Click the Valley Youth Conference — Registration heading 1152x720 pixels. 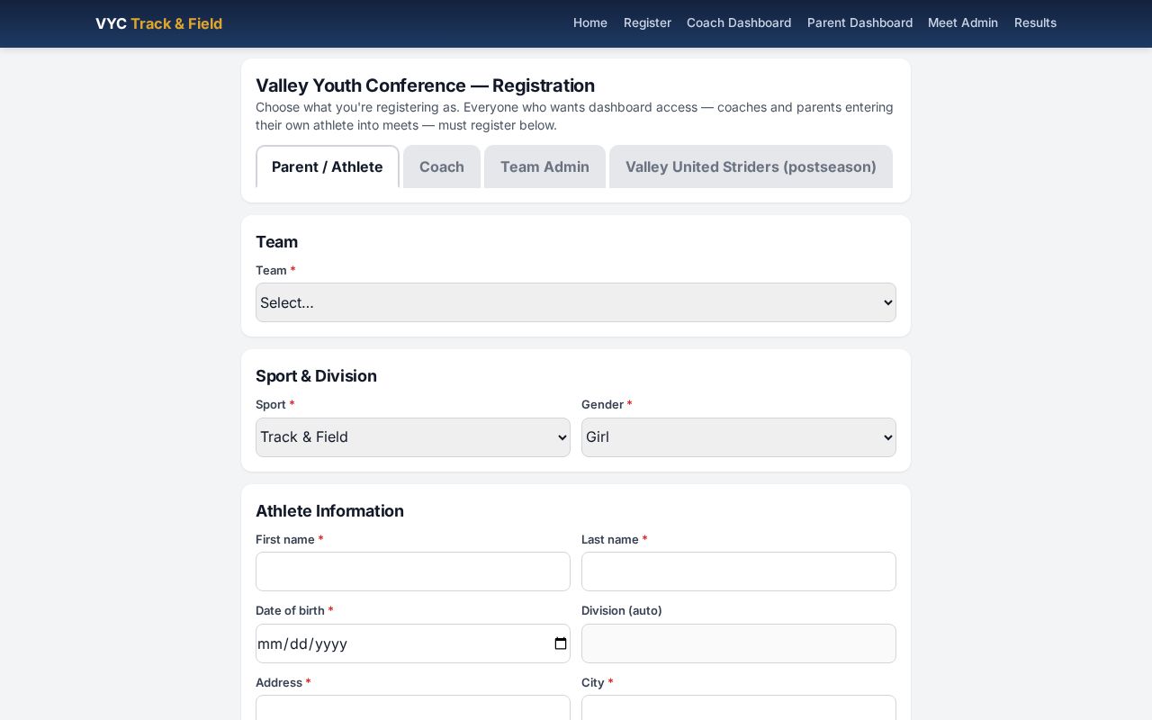[x=425, y=85]
